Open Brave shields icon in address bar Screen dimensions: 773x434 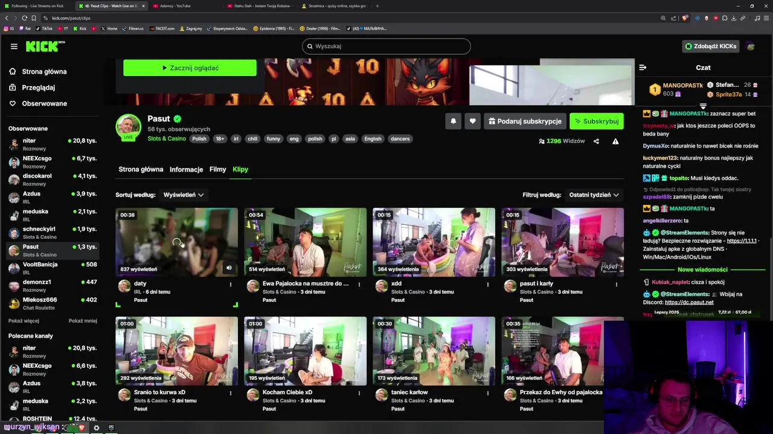coord(685,18)
